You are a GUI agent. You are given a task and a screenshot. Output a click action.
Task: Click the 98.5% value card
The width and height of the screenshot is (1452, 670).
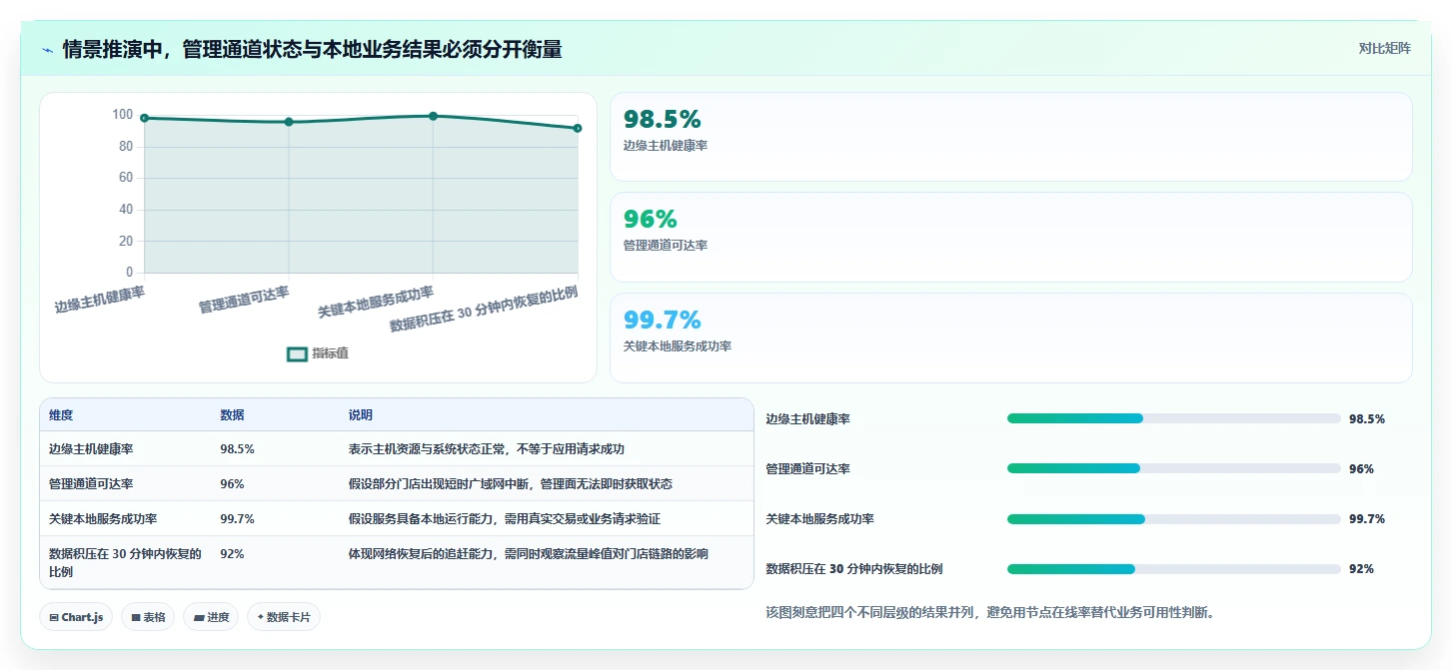pos(1010,137)
